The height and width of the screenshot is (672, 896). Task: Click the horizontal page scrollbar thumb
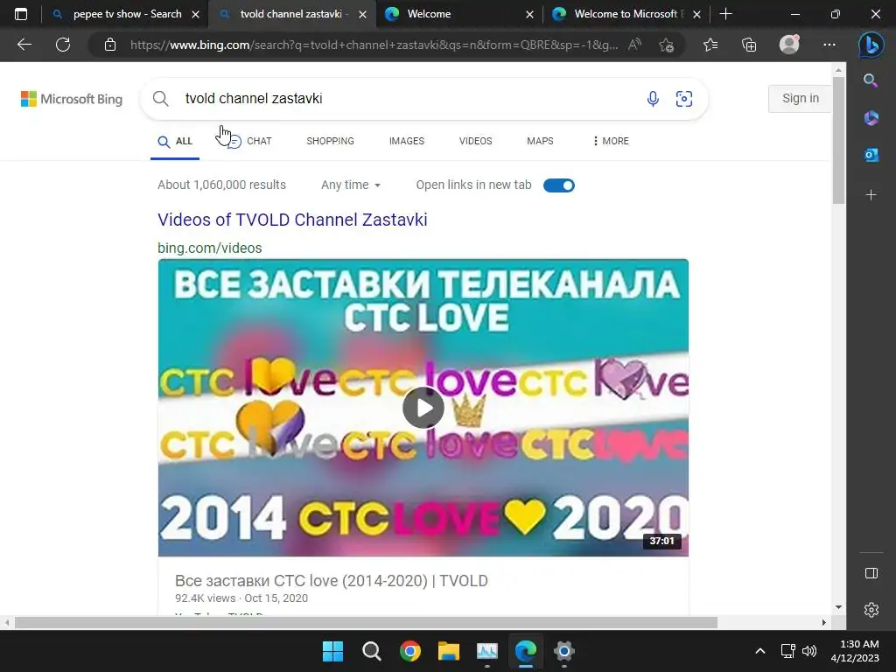366,622
